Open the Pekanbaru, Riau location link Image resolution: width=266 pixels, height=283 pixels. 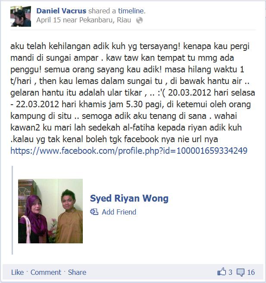(x=105, y=20)
